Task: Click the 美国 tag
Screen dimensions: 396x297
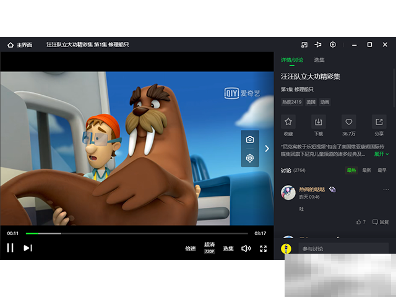Action: click(311, 102)
